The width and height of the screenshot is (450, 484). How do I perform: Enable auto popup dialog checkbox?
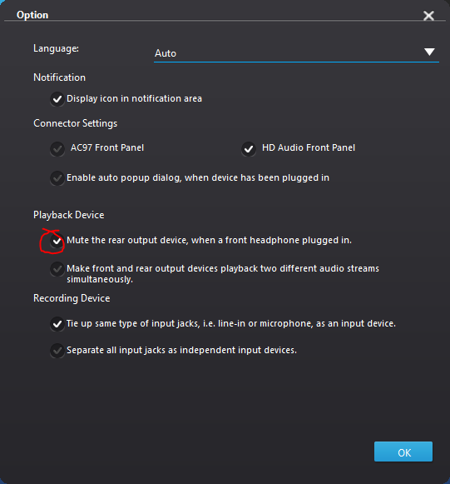point(57,178)
